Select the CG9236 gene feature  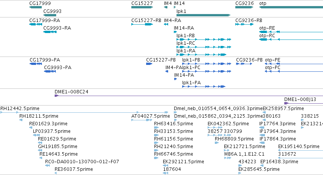point(244,7)
